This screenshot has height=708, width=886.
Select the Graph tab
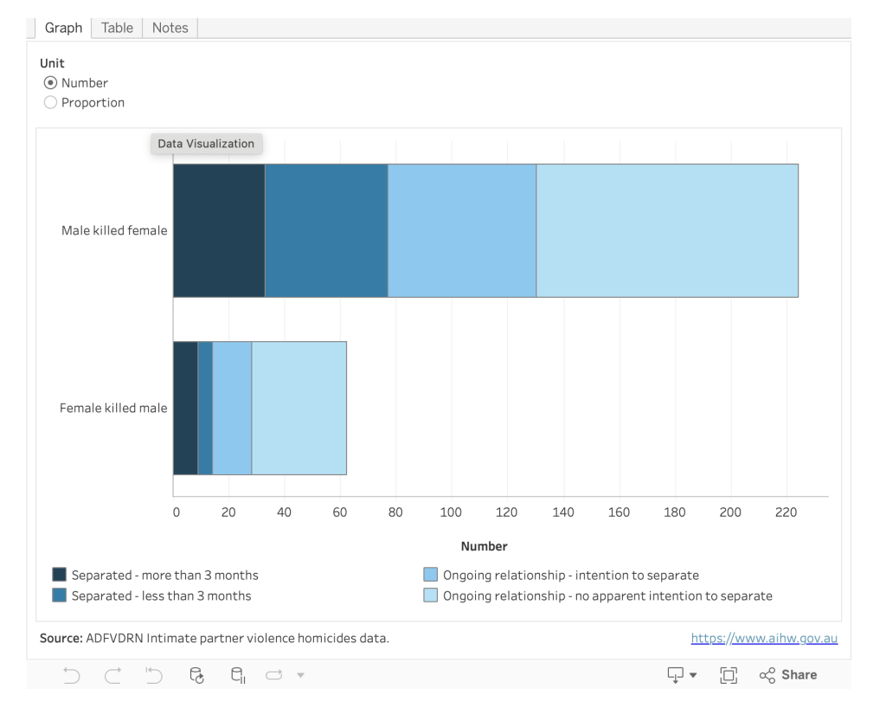click(63, 28)
